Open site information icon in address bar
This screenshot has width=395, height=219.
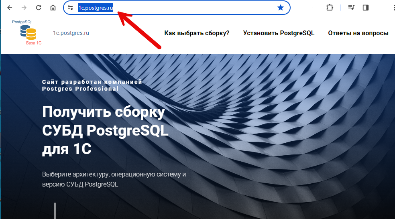coord(70,8)
